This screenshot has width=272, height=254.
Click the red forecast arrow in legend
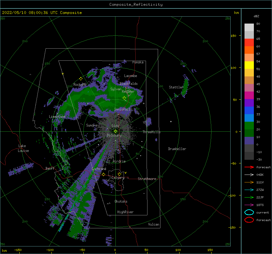click(x=249, y=167)
